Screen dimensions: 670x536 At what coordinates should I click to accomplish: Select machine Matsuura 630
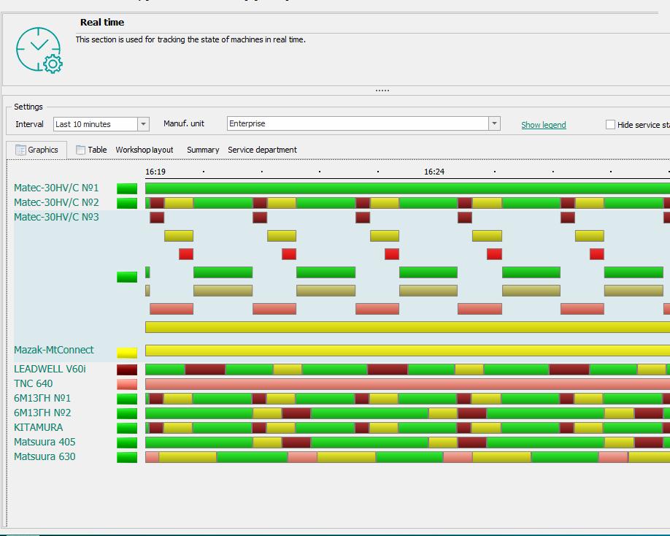coord(45,457)
